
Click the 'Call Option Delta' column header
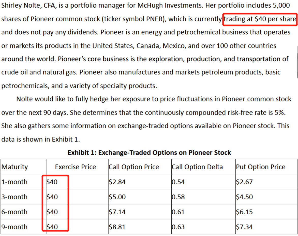click(x=197, y=167)
